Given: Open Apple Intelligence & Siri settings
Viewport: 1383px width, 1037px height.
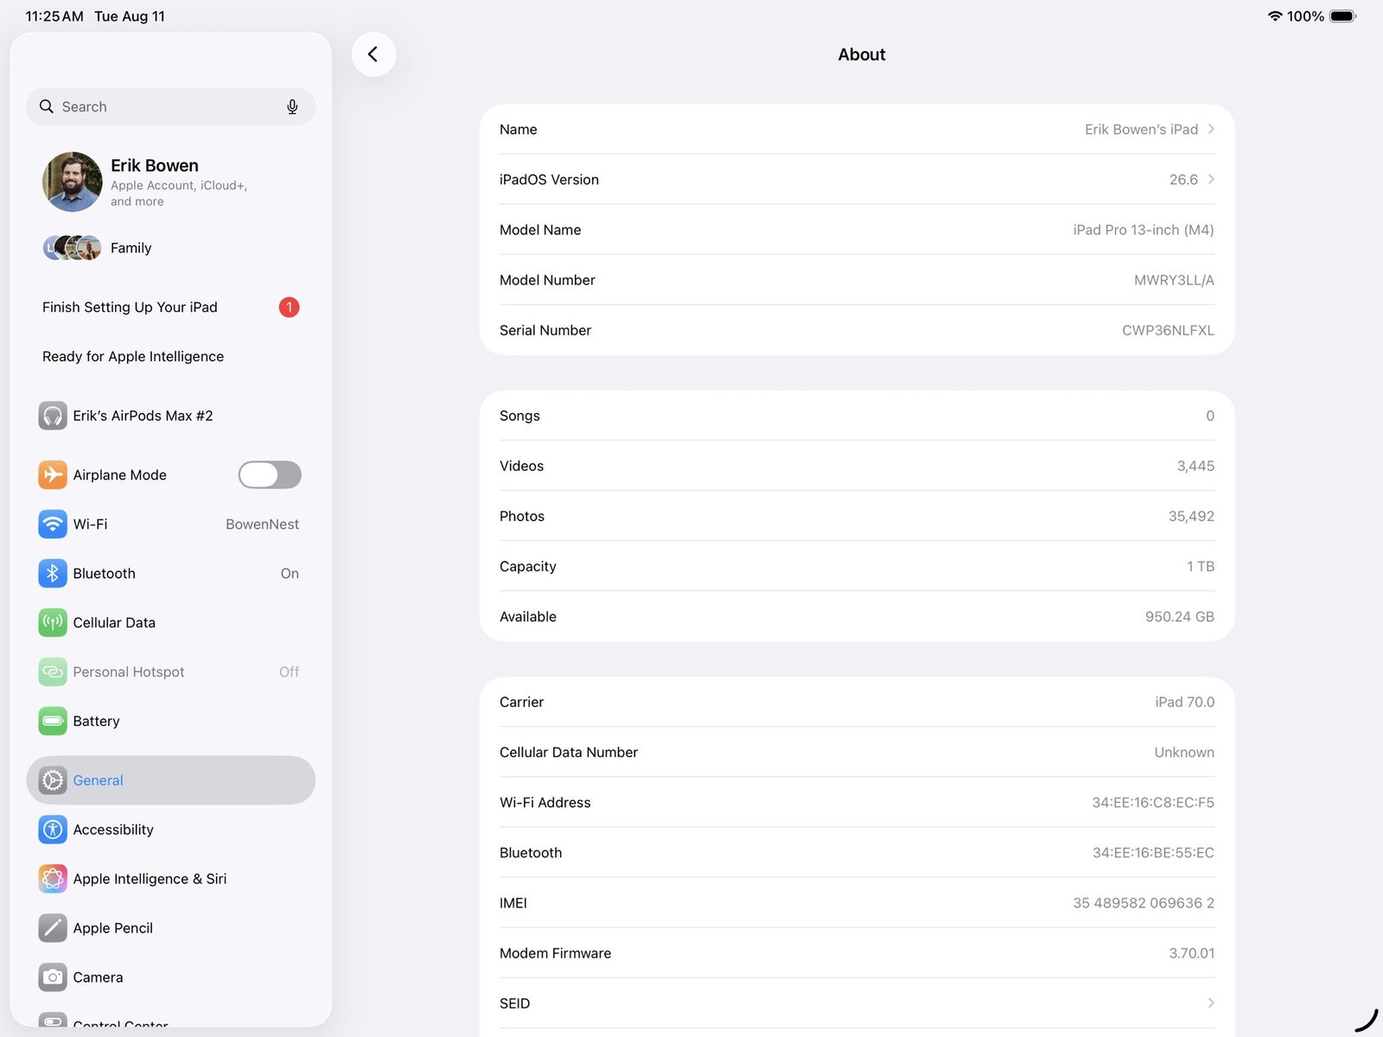Looking at the screenshot, I should click(171, 879).
